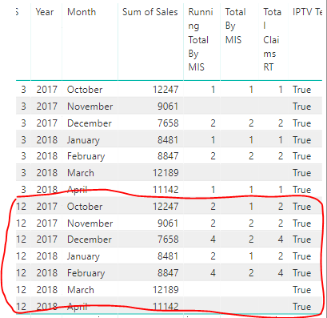The height and width of the screenshot is (318, 327).
Task: Select sales value 8481 in MIS 12 January row
Action: [168, 256]
